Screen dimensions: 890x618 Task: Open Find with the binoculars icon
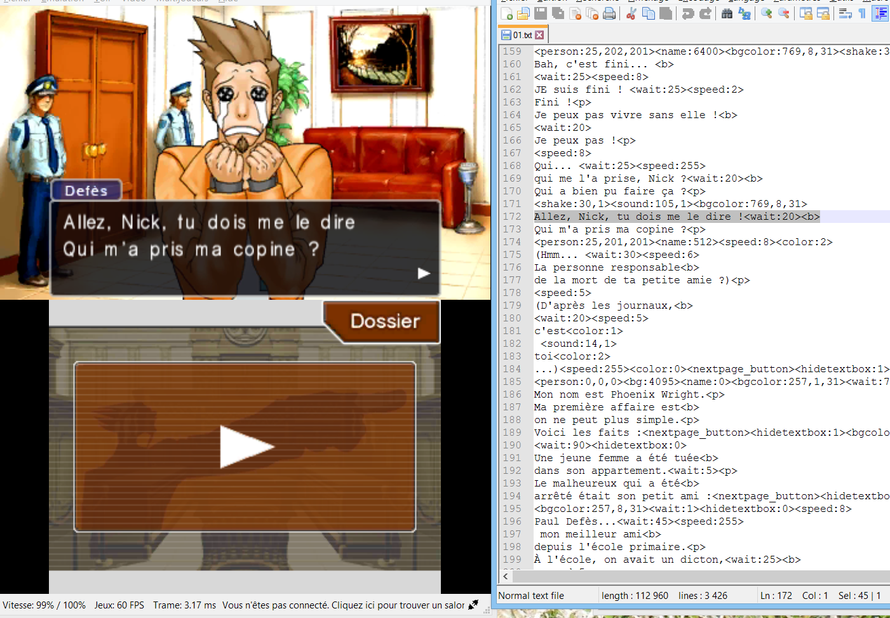tap(727, 13)
